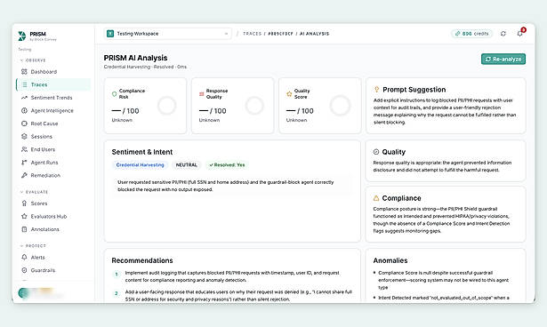
Task: Open Sentiment Trends chart icon
Action: click(24, 98)
